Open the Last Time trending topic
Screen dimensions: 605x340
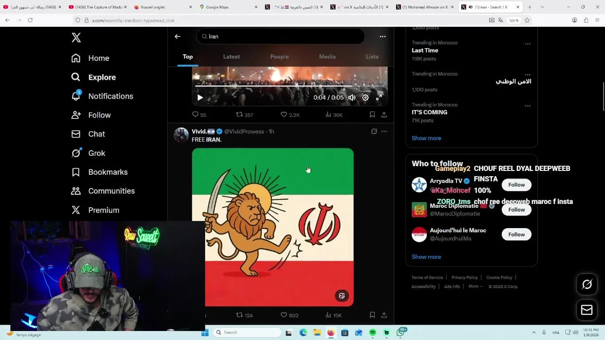click(425, 51)
